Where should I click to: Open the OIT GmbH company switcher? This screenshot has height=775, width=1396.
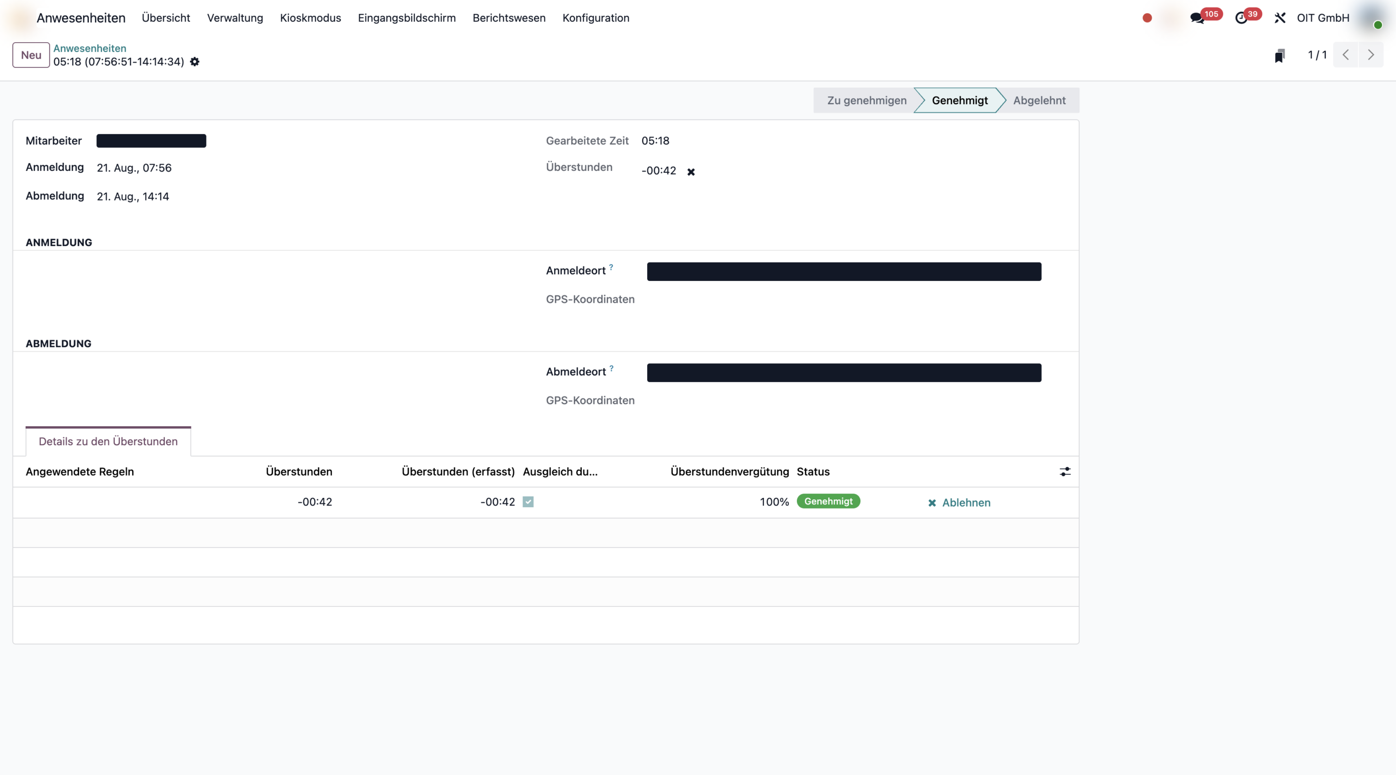1323,18
